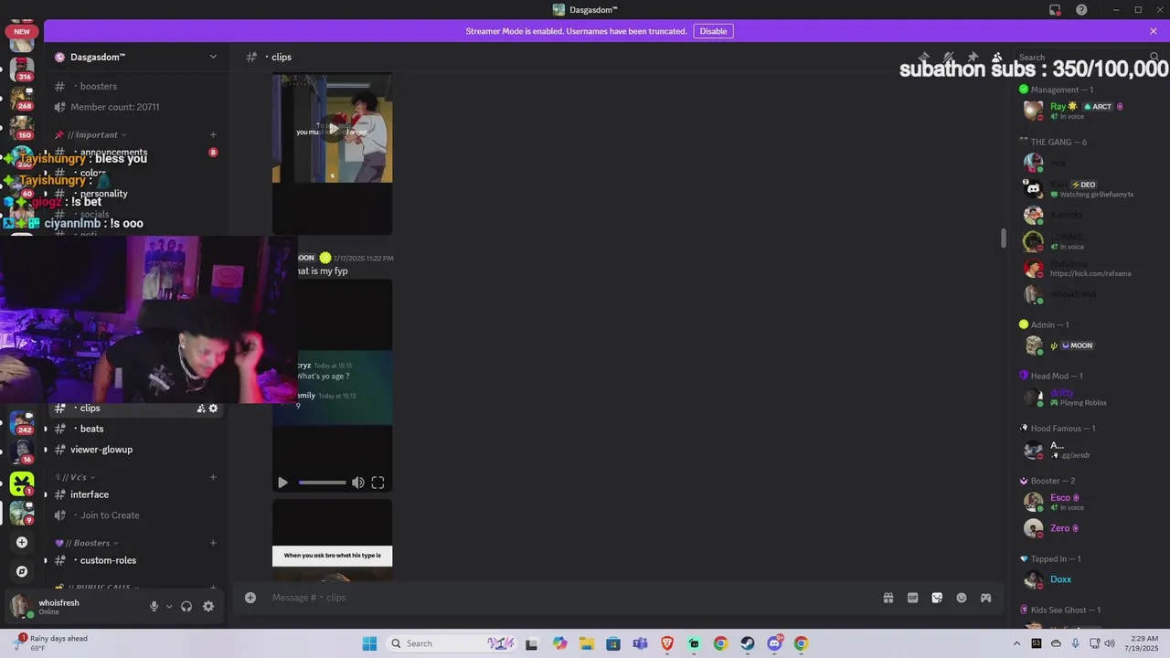Toggle fullscreen on the video player

(378, 483)
